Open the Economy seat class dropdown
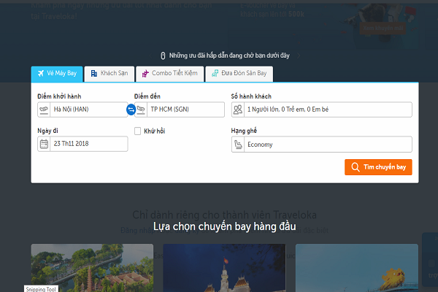The height and width of the screenshot is (292, 438). click(321, 145)
